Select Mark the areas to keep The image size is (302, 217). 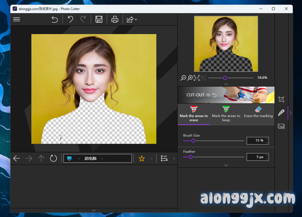coord(226,114)
